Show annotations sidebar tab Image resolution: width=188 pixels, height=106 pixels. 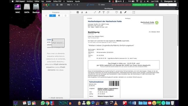coord(59,16)
